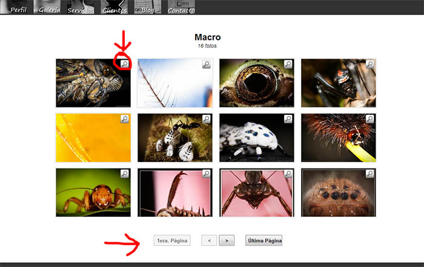Navigate to the Blog page
The width and height of the screenshot is (424, 267).
pyautogui.click(x=148, y=7)
